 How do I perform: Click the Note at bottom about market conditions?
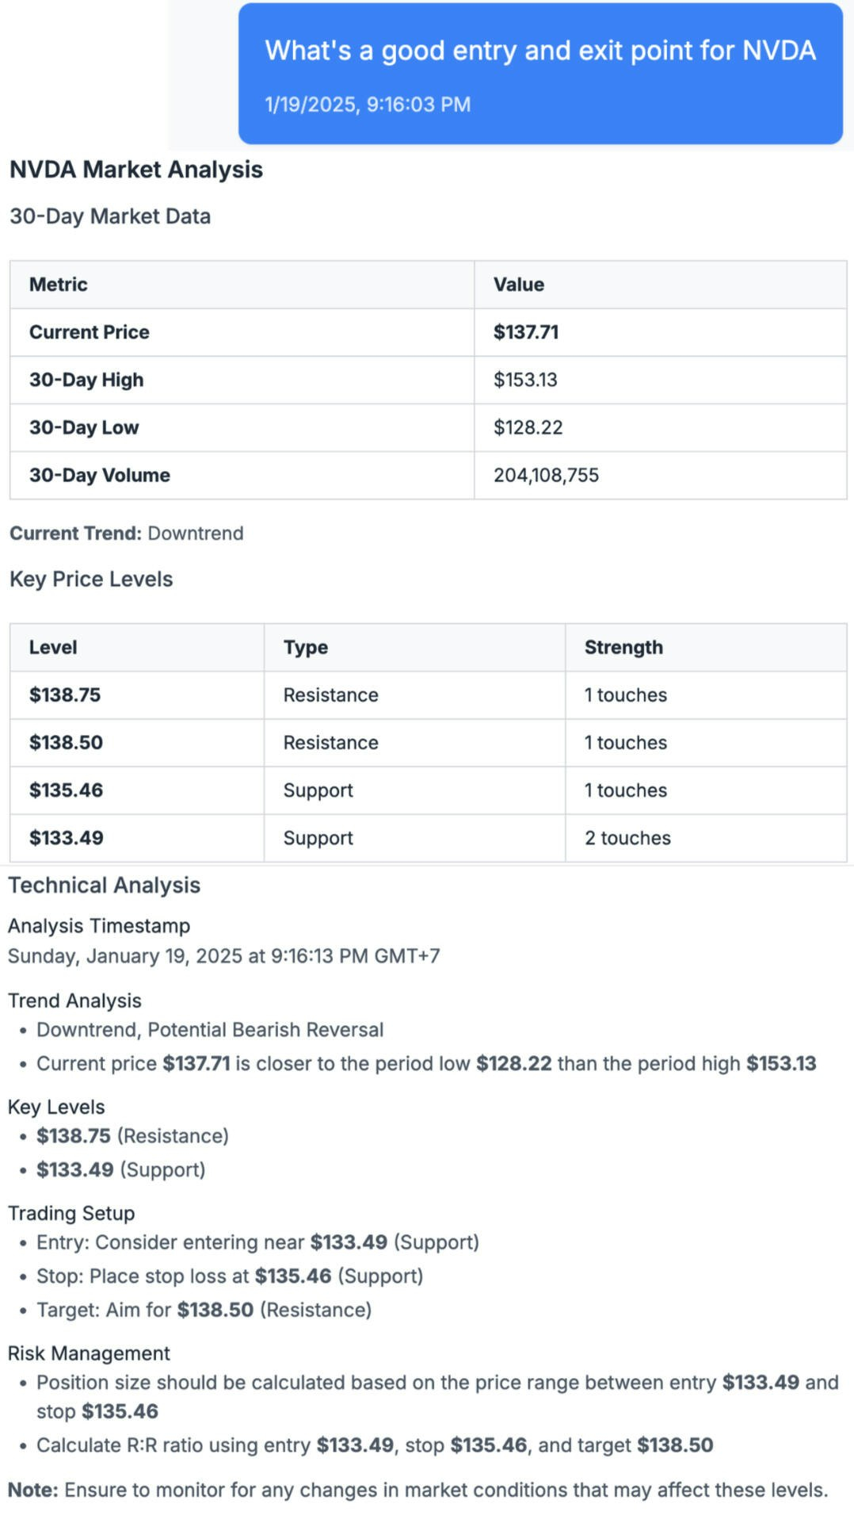pyautogui.click(x=418, y=1490)
